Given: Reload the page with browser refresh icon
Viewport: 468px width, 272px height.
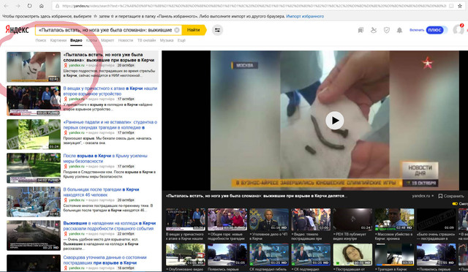Looking at the screenshot, I should pos(29,6).
